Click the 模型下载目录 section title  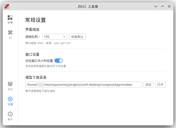click(36, 77)
